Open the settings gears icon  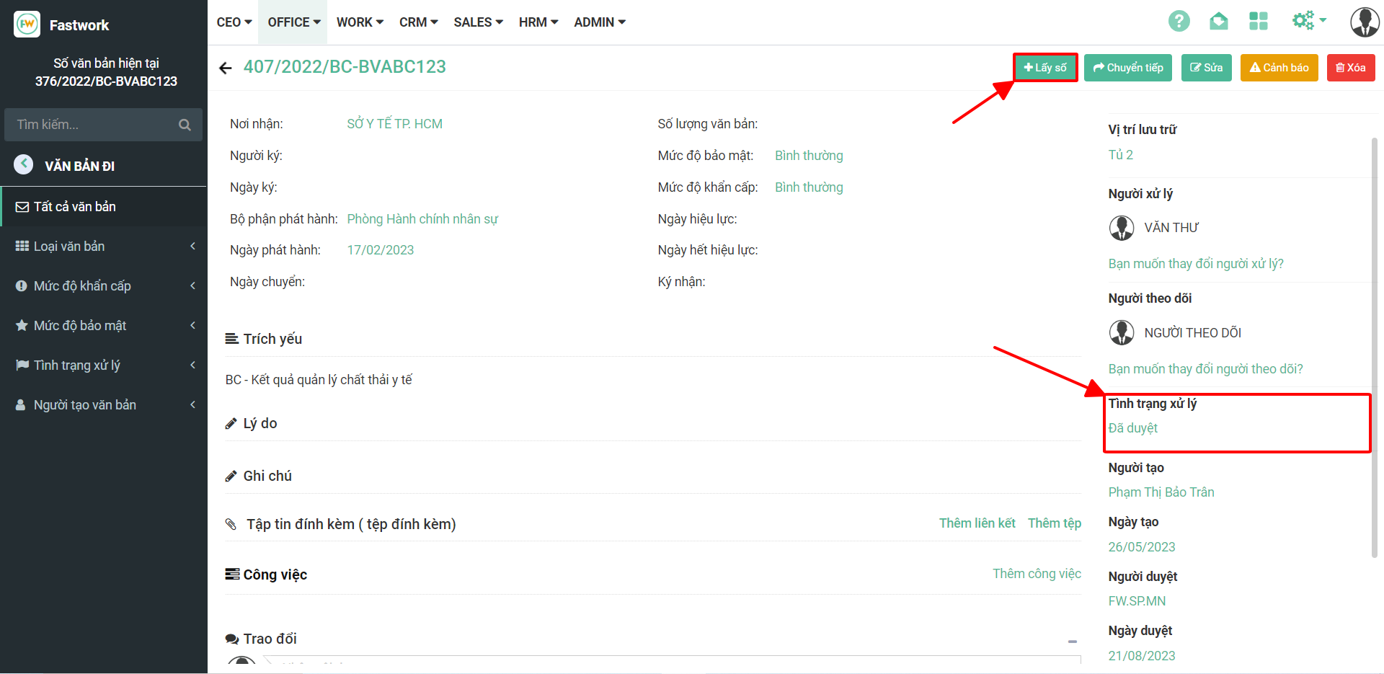tap(1308, 21)
